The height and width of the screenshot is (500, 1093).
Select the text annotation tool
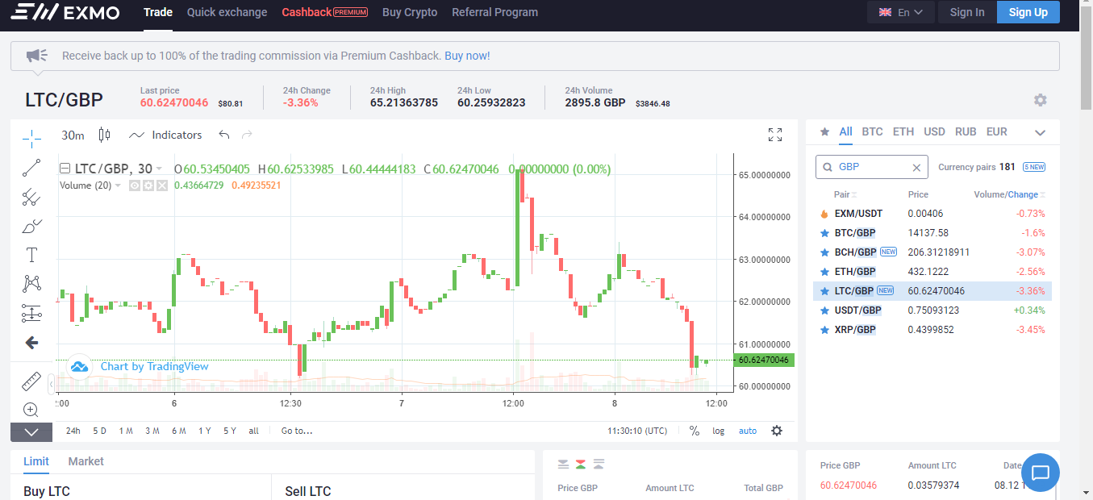coord(31,255)
